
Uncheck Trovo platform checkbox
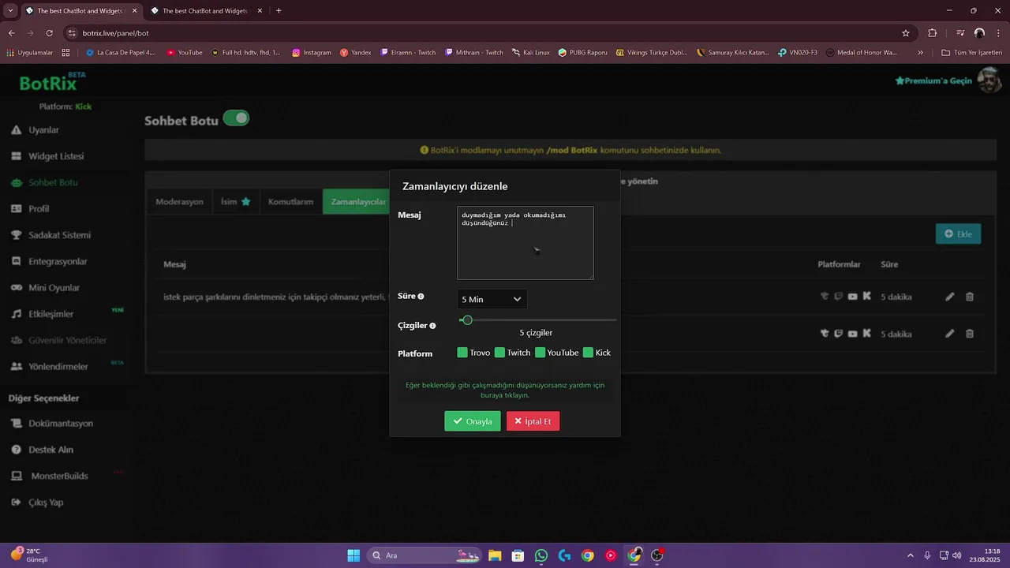point(462,353)
